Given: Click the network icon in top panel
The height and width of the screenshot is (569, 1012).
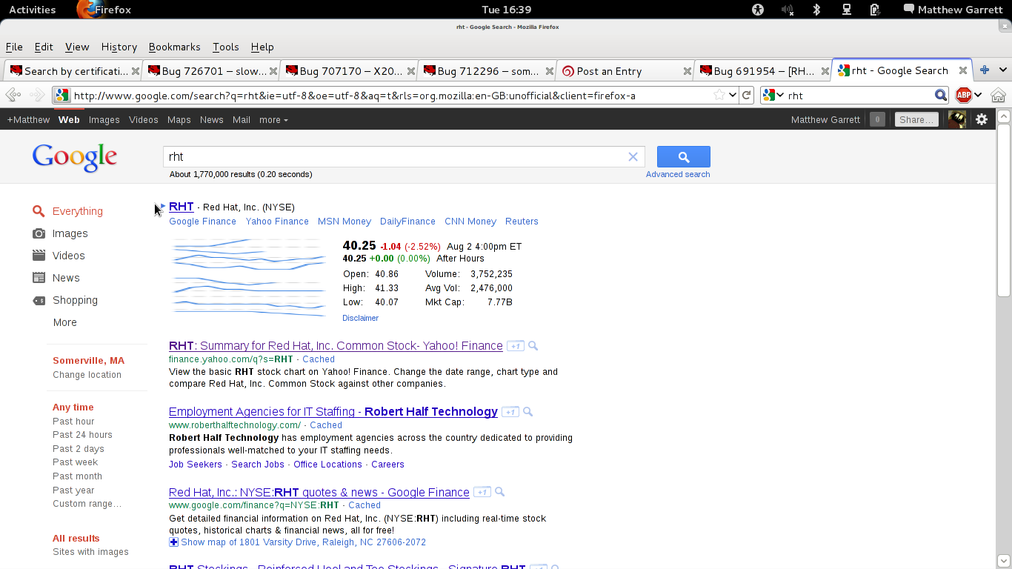Looking at the screenshot, I should coord(846,10).
